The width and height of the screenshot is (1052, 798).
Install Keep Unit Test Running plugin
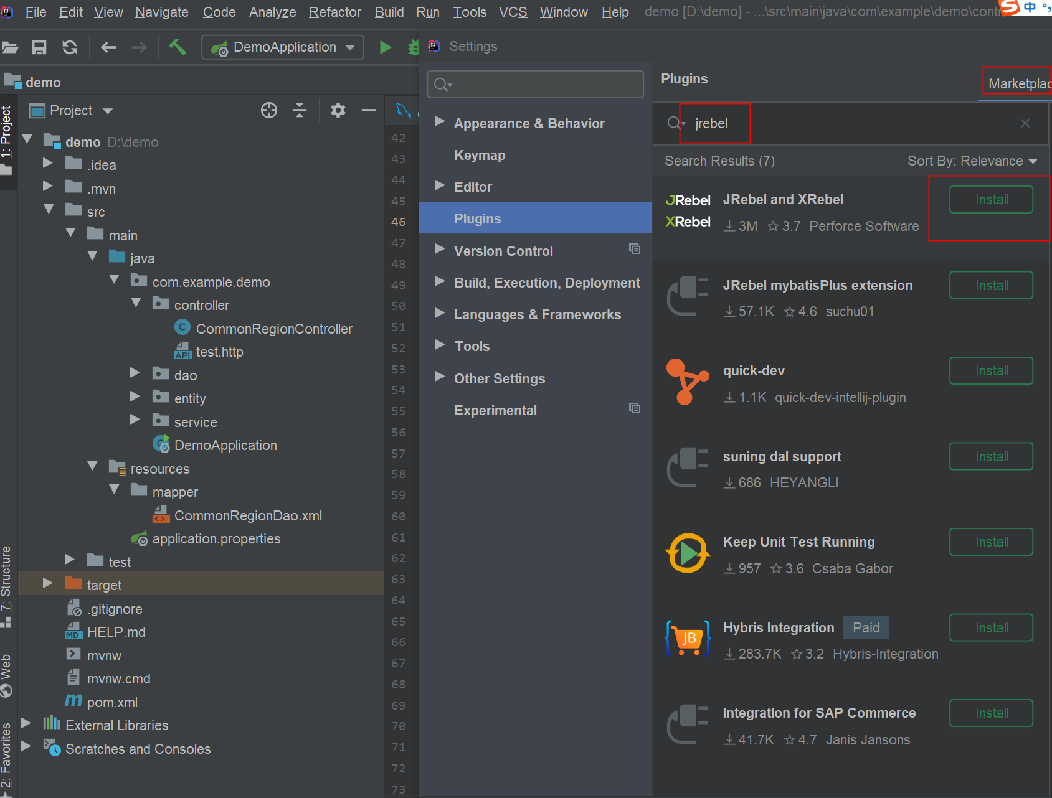pos(991,542)
